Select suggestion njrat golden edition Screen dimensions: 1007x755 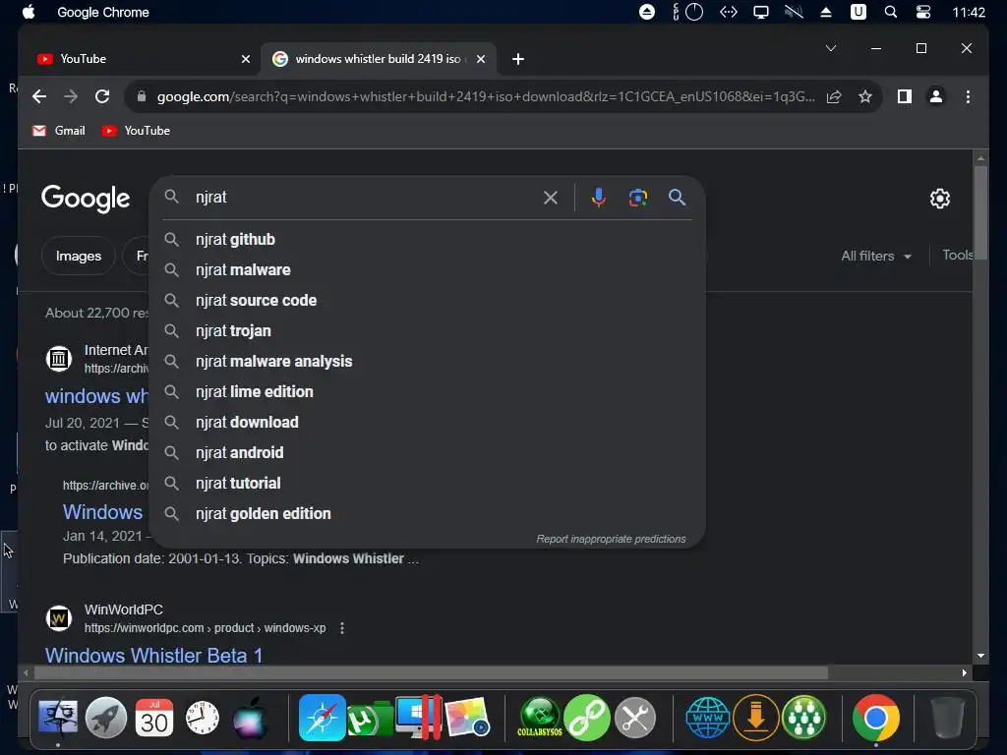tap(427, 514)
